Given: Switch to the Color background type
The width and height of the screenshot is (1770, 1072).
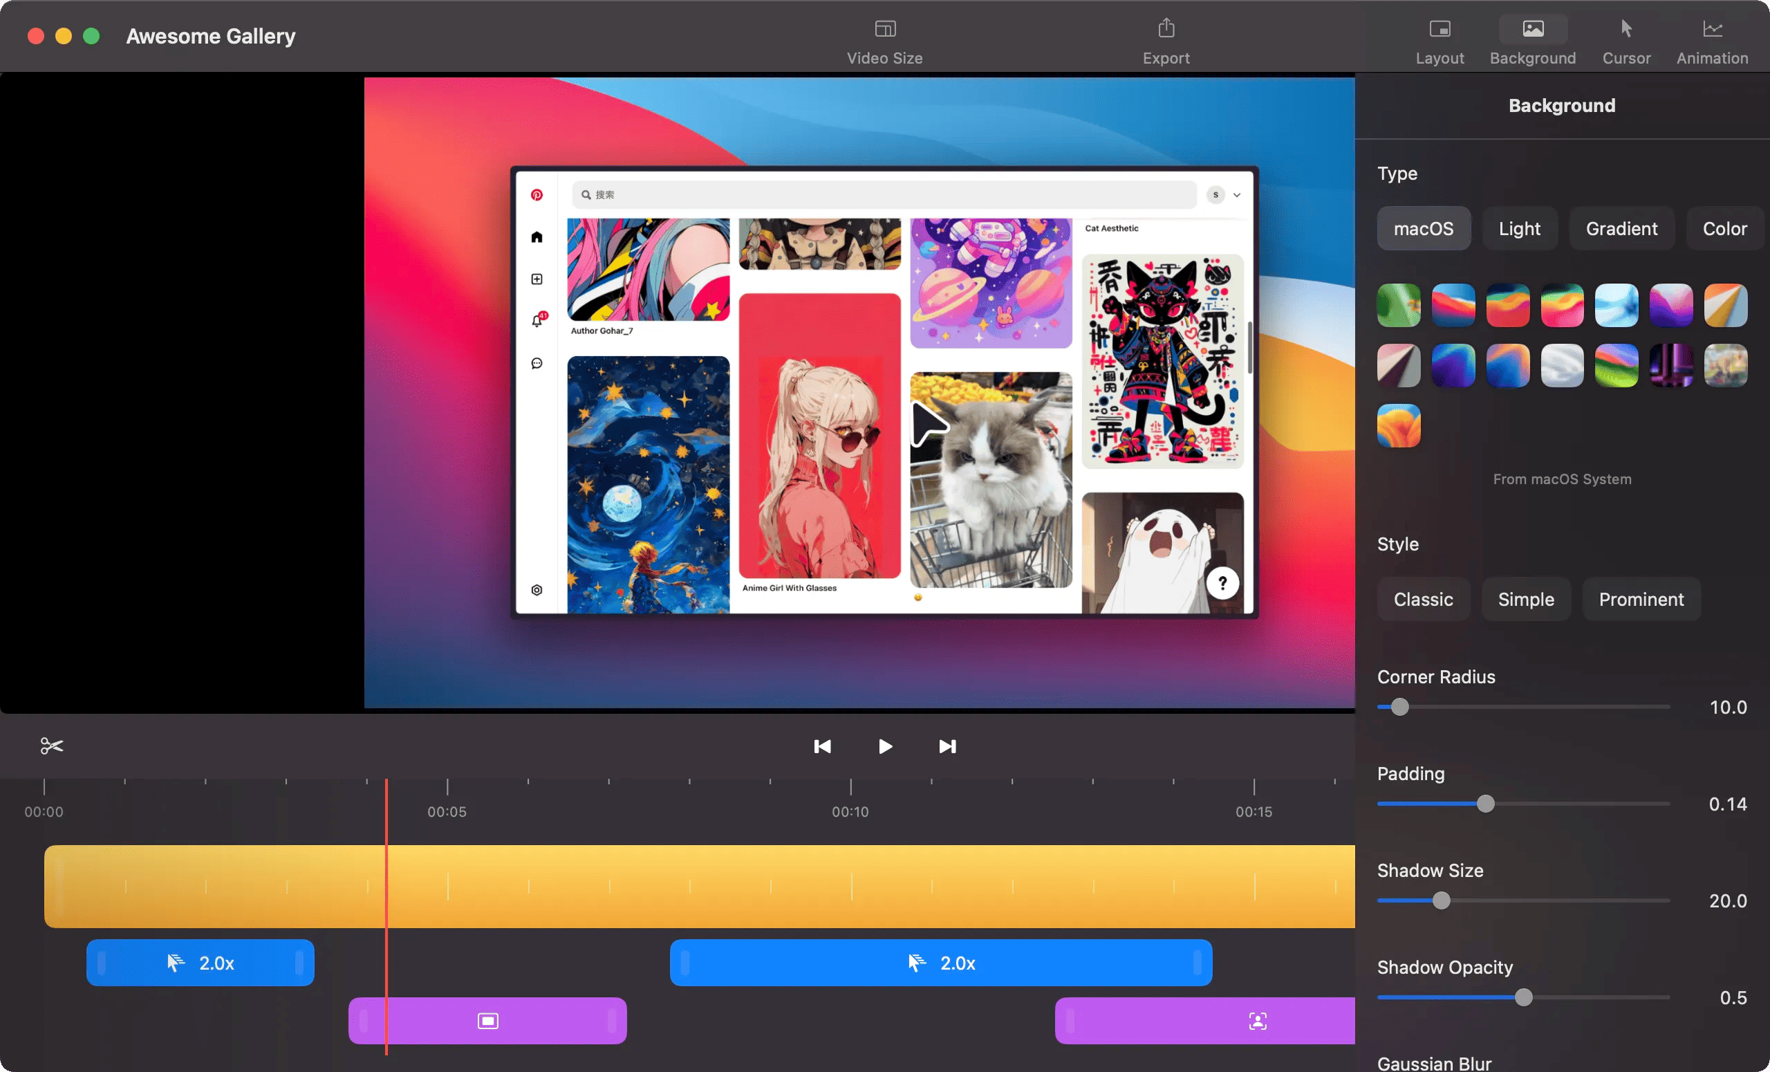Looking at the screenshot, I should pos(1725,228).
